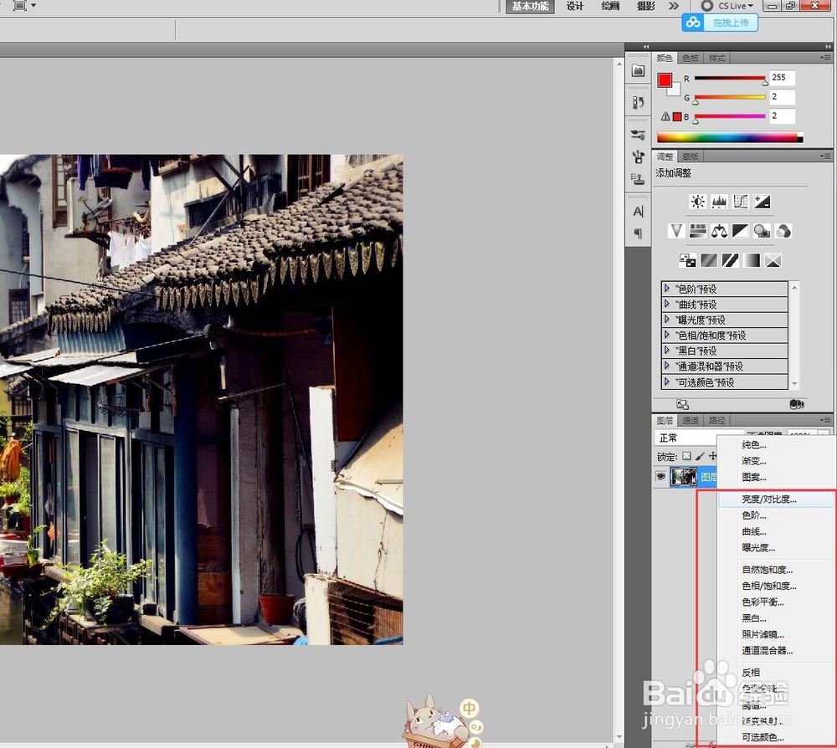The height and width of the screenshot is (748, 837).
Task: Open the History panel icon
Action: pyautogui.click(x=638, y=102)
